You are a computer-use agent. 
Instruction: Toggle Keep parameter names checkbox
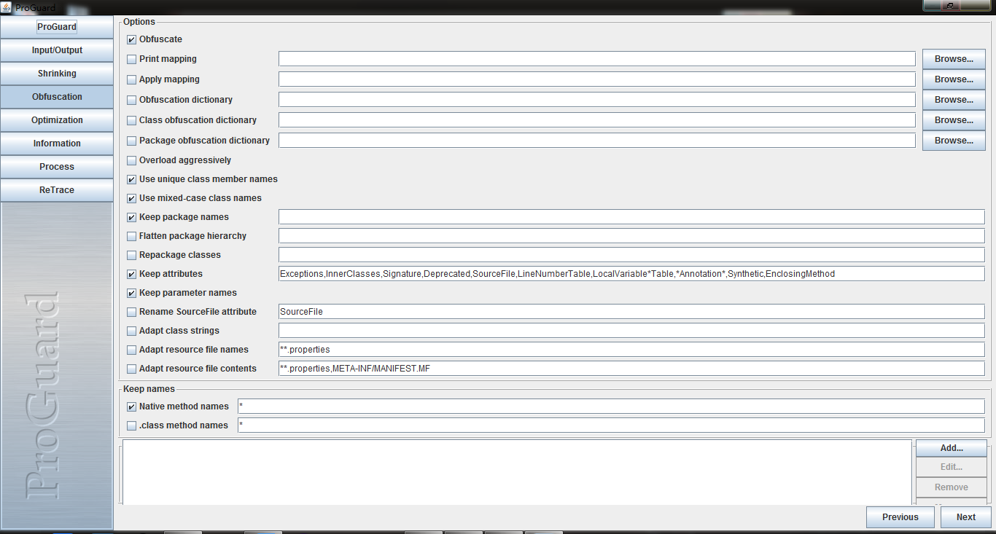(132, 293)
